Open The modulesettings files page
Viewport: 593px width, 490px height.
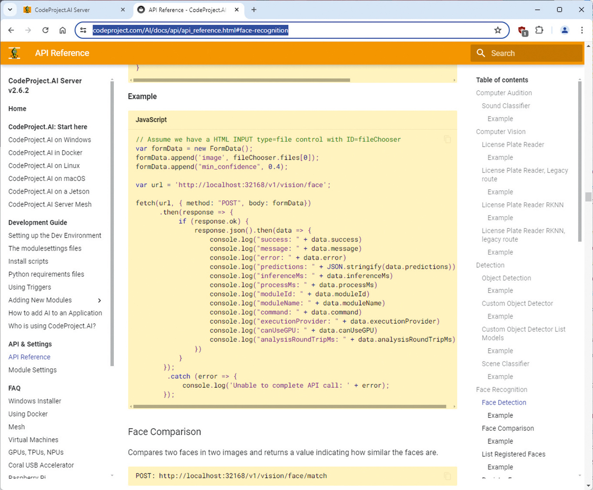tap(45, 248)
